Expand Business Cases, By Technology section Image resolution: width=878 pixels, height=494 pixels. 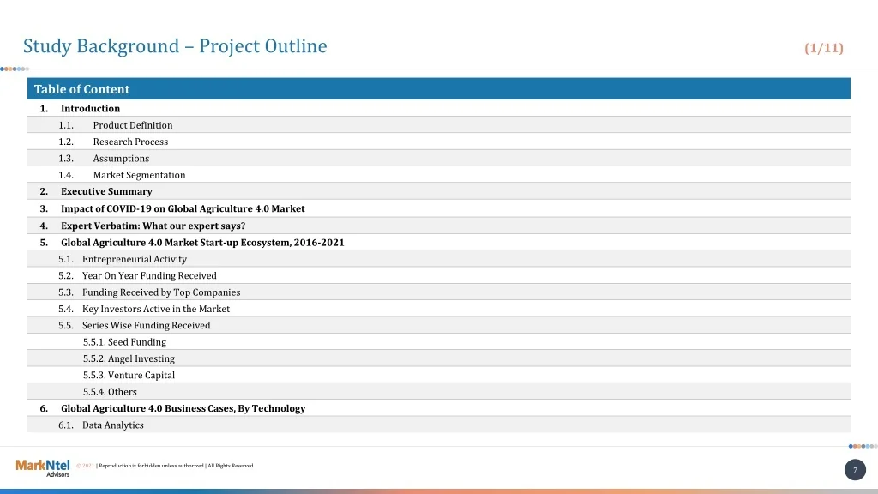click(x=183, y=409)
